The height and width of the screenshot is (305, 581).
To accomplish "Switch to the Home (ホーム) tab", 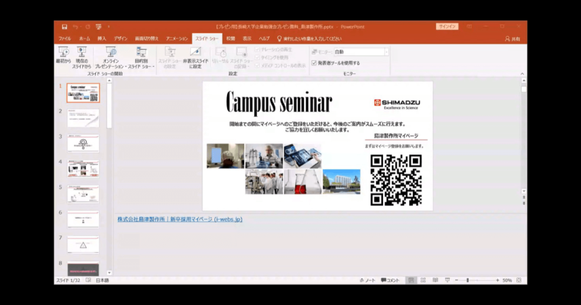I will point(85,39).
